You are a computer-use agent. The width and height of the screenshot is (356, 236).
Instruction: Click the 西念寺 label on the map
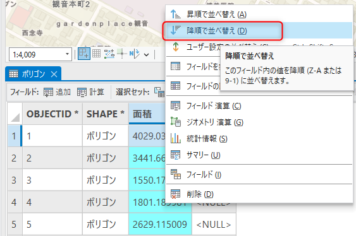(x=32, y=33)
